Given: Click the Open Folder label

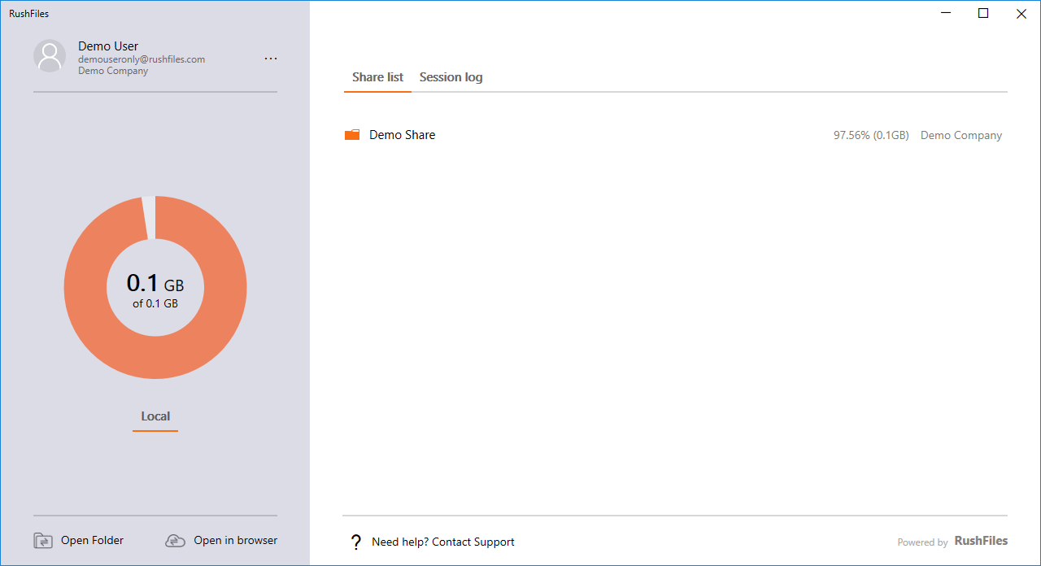Looking at the screenshot, I should pos(92,540).
